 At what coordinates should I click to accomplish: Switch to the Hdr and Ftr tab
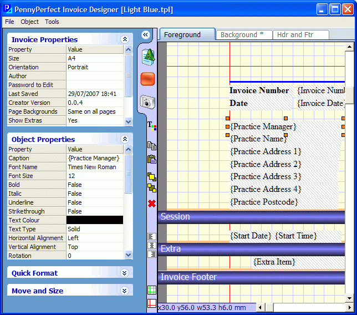click(x=300, y=35)
